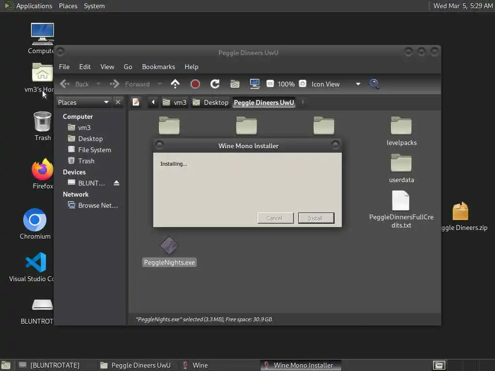Image resolution: width=495 pixels, height=371 pixels.
Task: Select the BLUNT... device in sidebar
Action: click(x=87, y=183)
